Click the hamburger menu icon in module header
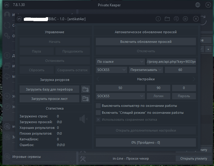This screenshot has width=214, height=166. point(185,19)
